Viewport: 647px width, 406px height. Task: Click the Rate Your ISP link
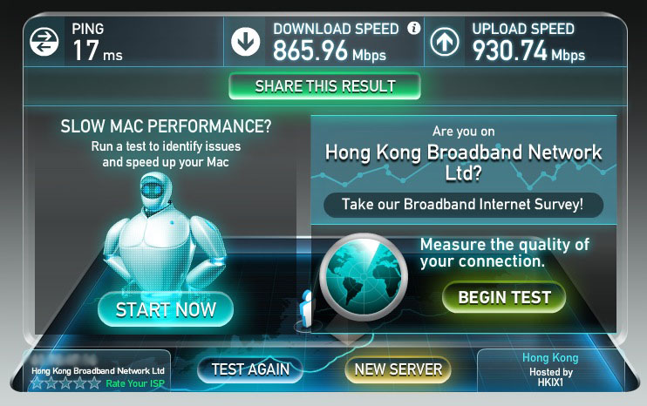(135, 383)
